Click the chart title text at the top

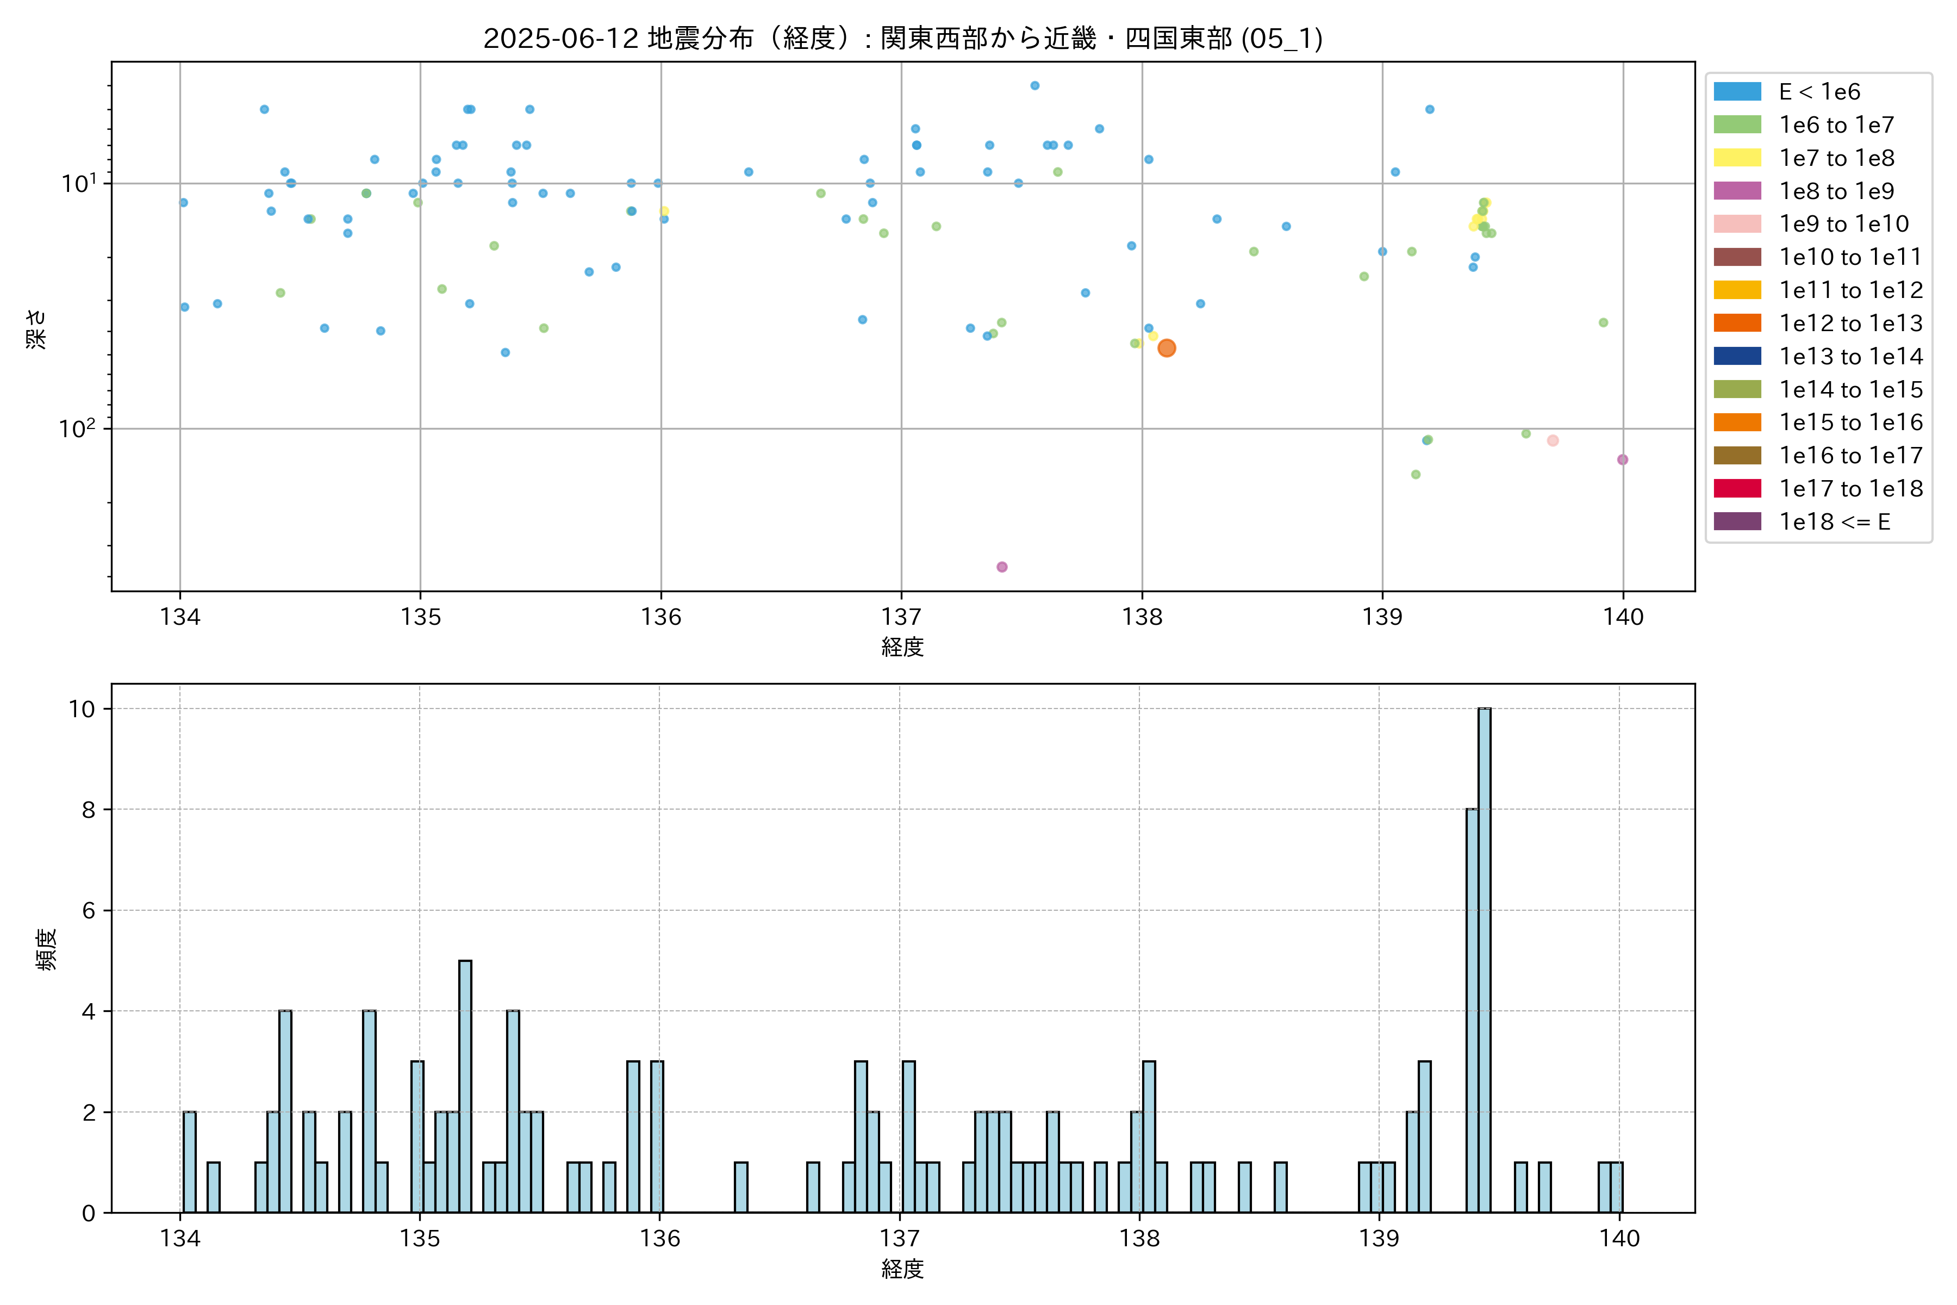903,38
